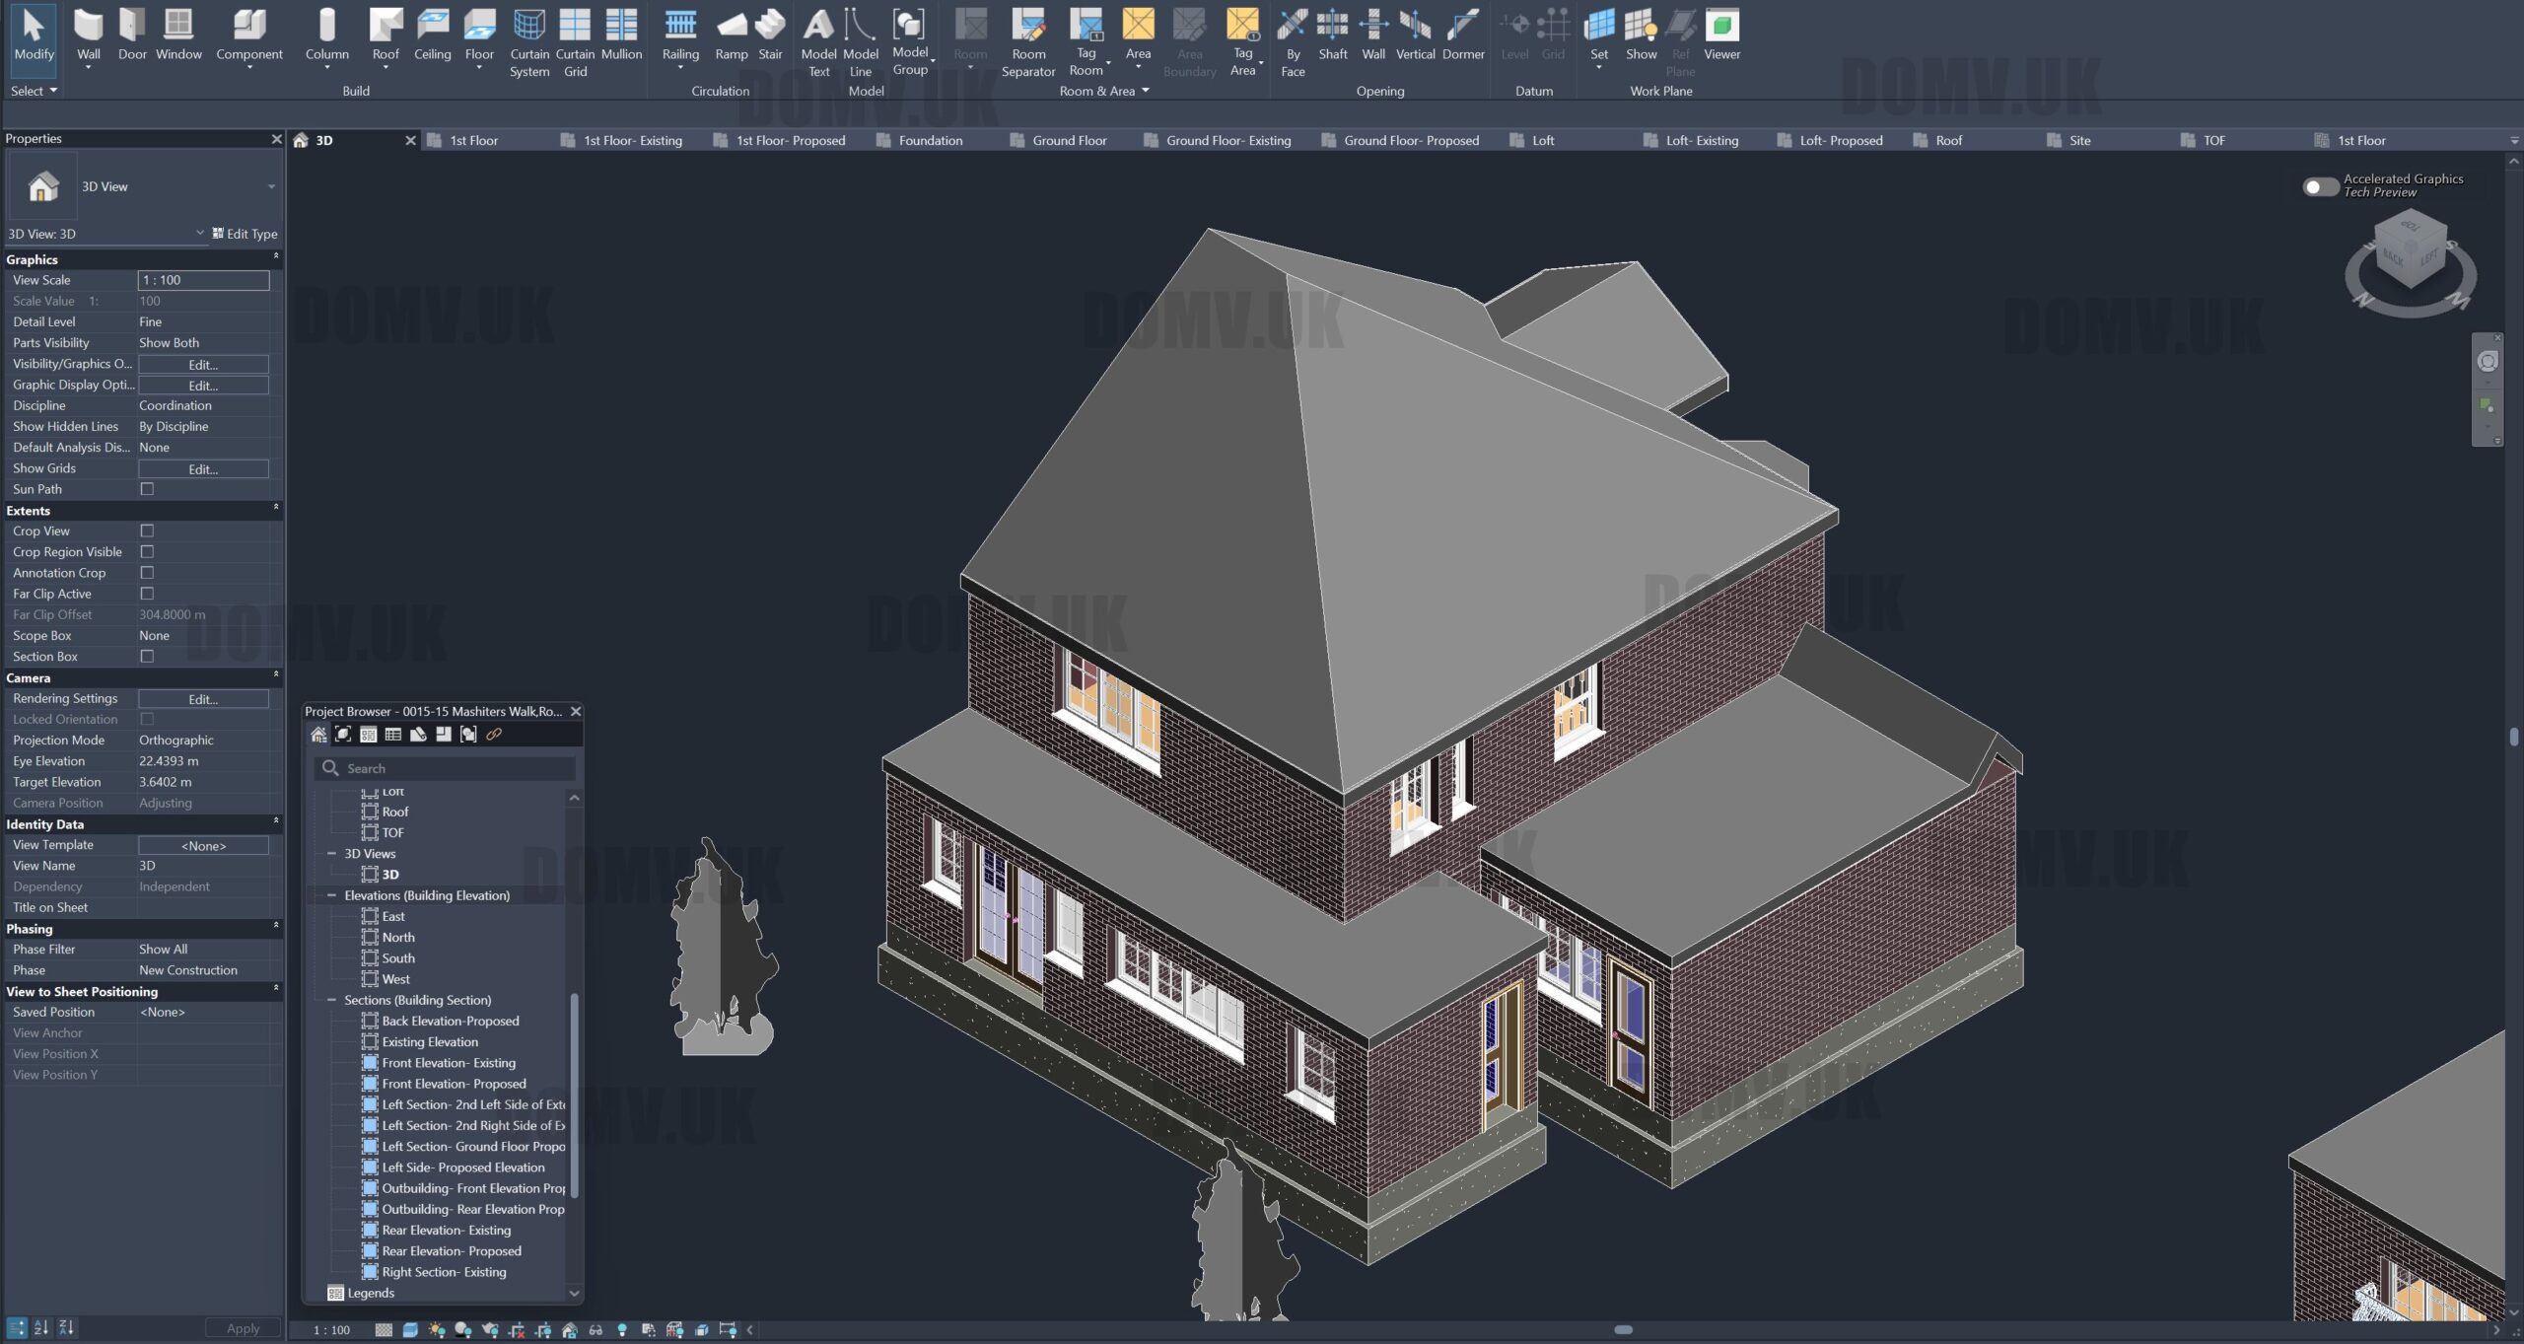The image size is (2524, 1344).
Task: Enable the Crop View checkbox
Action: 147,531
